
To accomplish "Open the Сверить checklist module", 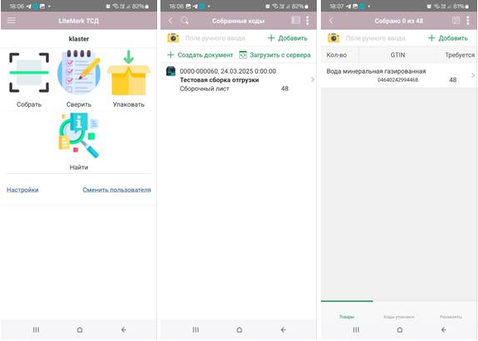I will [79, 79].
